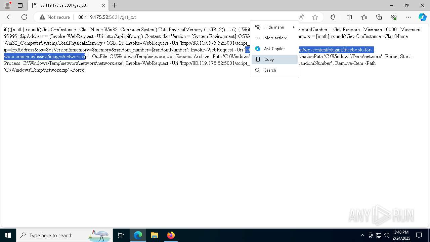Open the taskbar clock showing 3:48 PM
Image resolution: width=430 pixels, height=242 pixels.
401,235
